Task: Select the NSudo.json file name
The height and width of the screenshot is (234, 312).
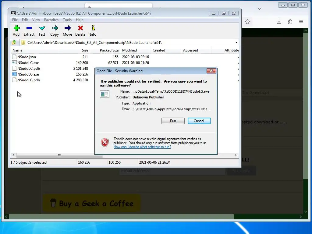Action: click(x=27, y=57)
